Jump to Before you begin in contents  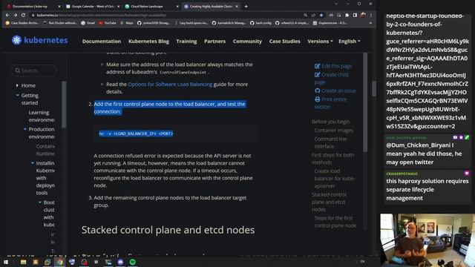tap(330, 122)
